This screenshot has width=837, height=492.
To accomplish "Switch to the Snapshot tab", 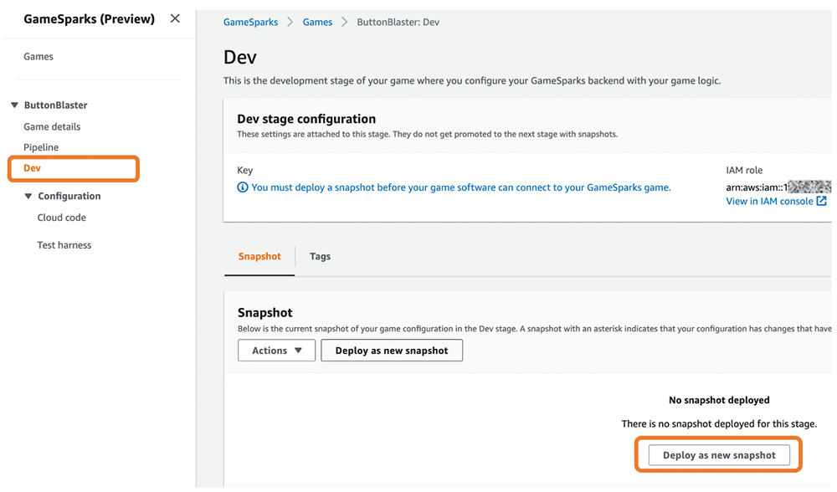I will [259, 257].
